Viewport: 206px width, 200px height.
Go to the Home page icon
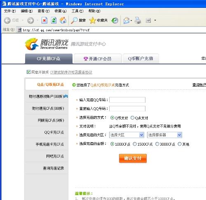coord(63,20)
